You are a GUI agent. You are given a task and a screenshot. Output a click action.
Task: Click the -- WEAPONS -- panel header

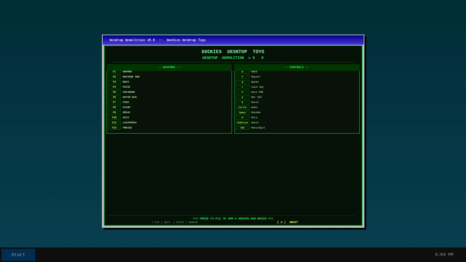[x=169, y=67]
